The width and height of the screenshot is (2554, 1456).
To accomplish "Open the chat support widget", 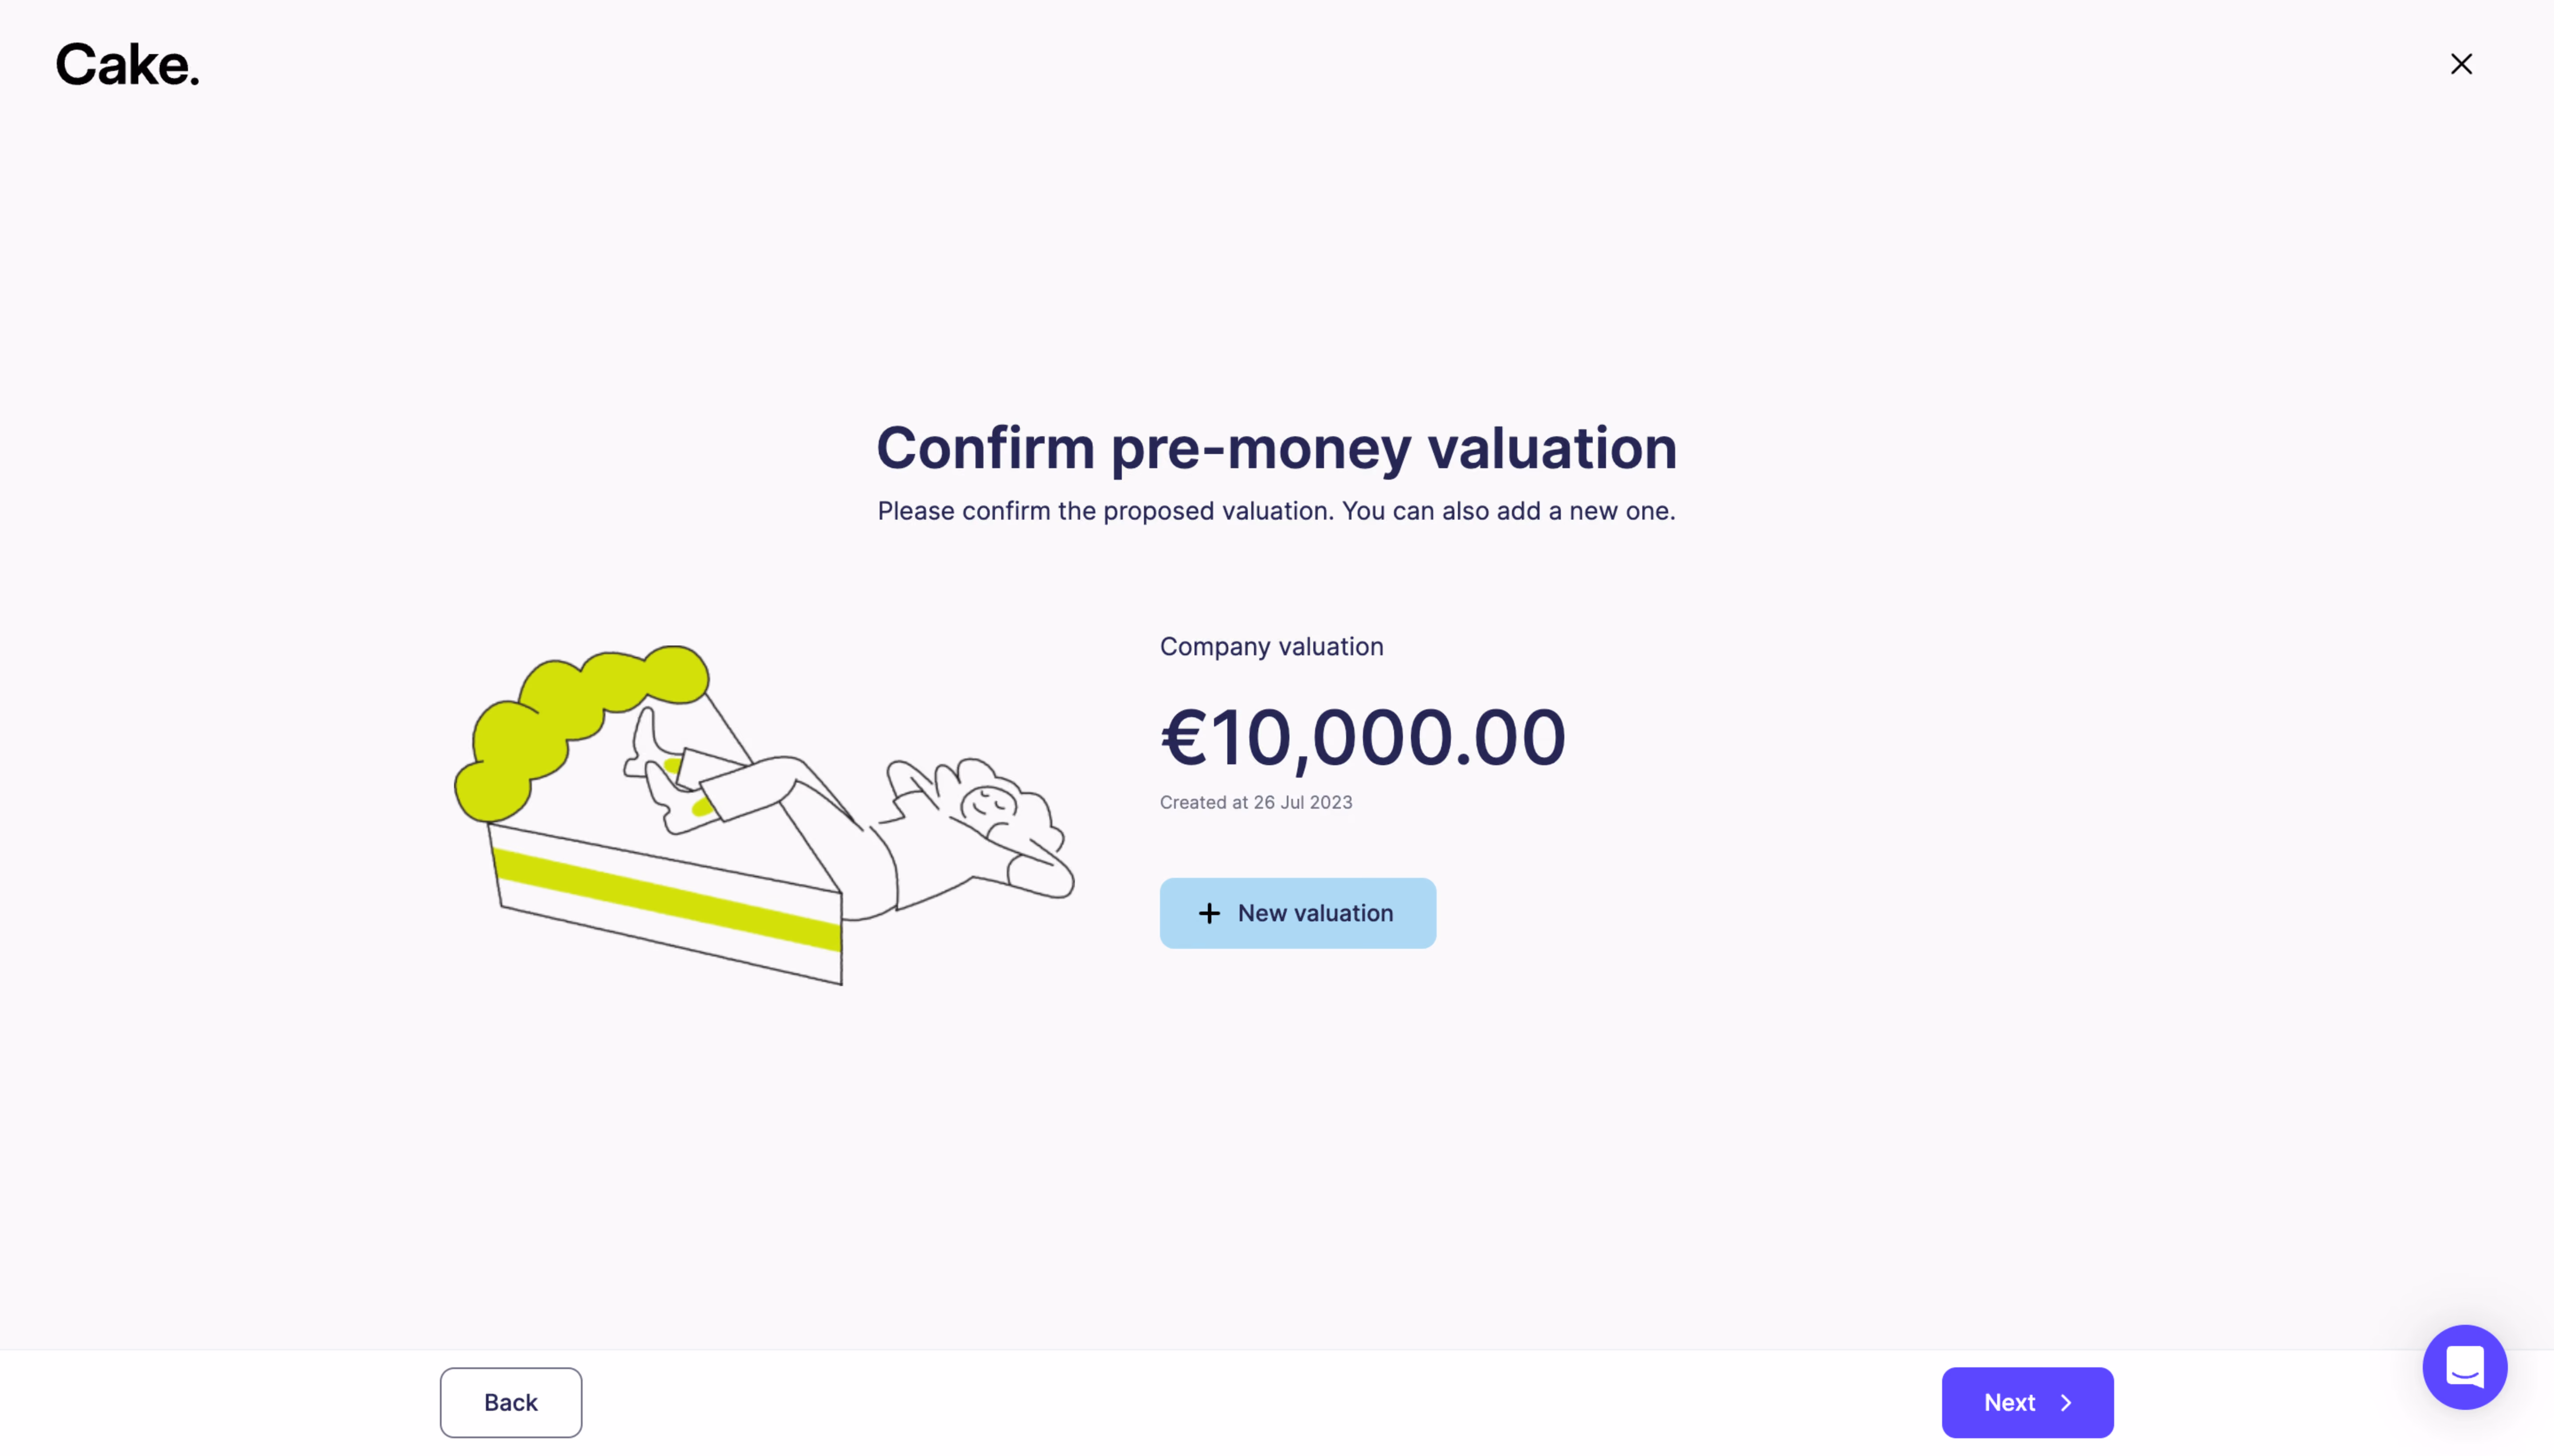I will (x=2464, y=1367).
